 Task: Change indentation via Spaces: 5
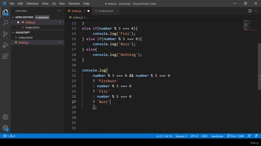point(181,136)
